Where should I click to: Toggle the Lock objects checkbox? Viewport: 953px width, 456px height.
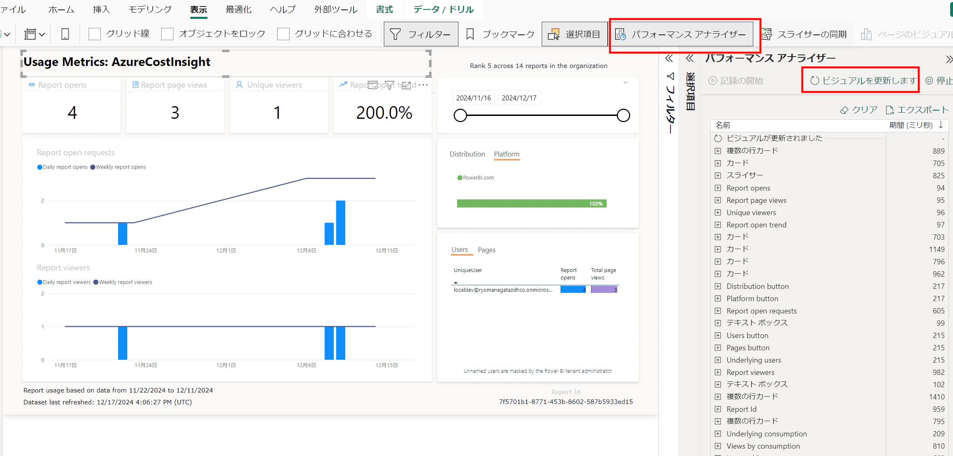167,34
